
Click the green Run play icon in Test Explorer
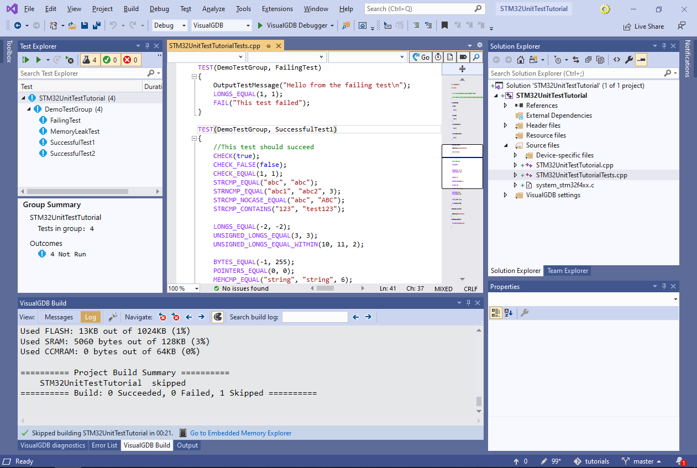(39, 60)
